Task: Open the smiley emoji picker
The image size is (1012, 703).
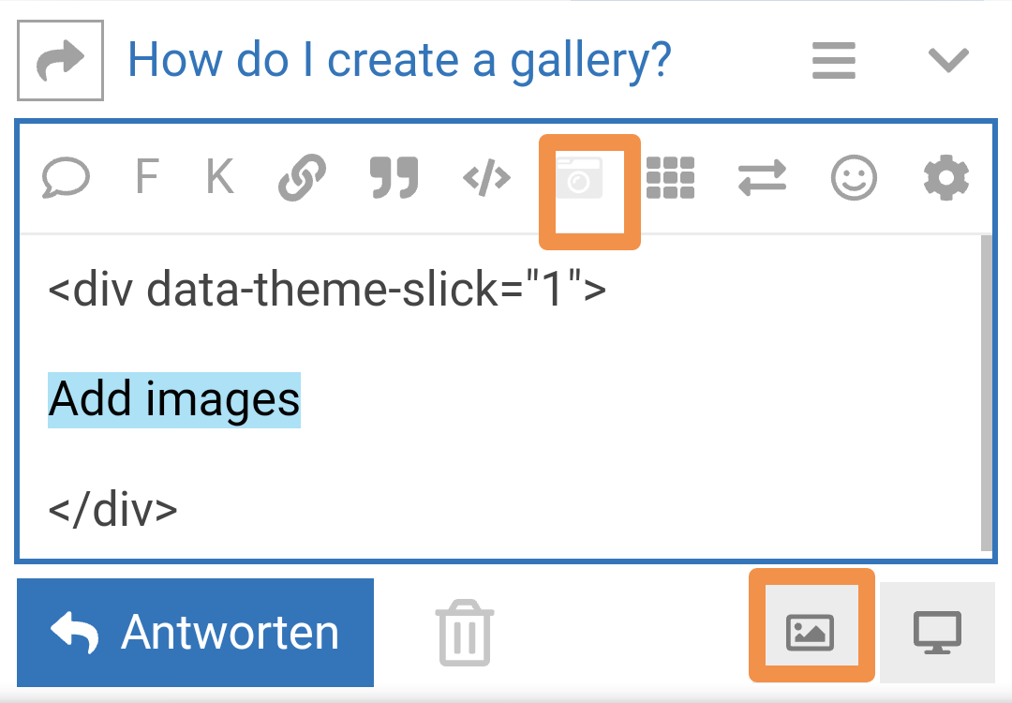Action: (855, 176)
